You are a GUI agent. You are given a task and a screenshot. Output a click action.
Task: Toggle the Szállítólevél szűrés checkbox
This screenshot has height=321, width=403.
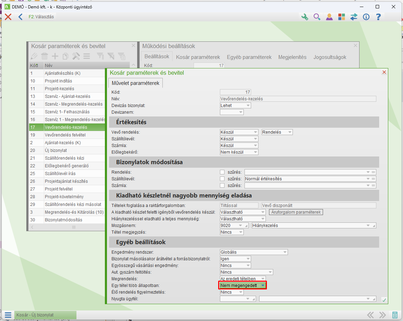tap(222, 179)
